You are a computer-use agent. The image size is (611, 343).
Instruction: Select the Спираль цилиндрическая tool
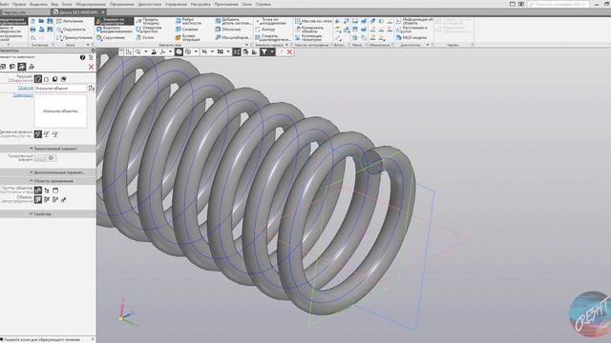coord(273,38)
